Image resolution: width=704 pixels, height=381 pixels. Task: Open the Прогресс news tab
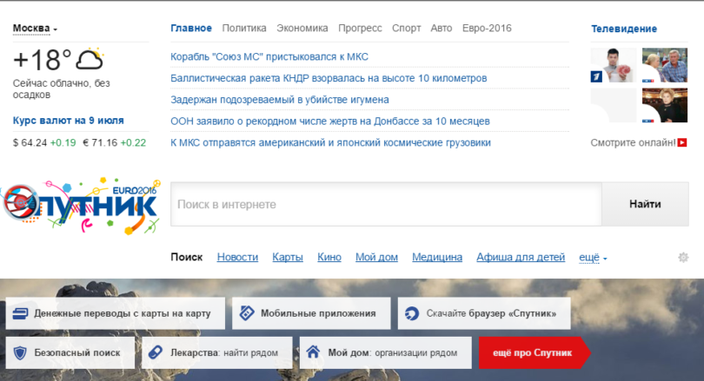(x=360, y=29)
